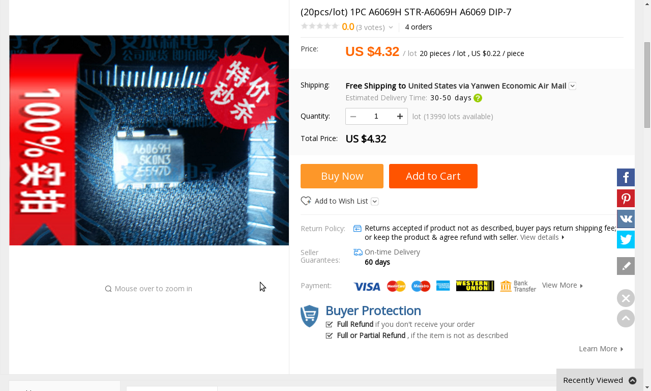Click Add to Cart button
The image size is (651, 391).
pyautogui.click(x=433, y=176)
